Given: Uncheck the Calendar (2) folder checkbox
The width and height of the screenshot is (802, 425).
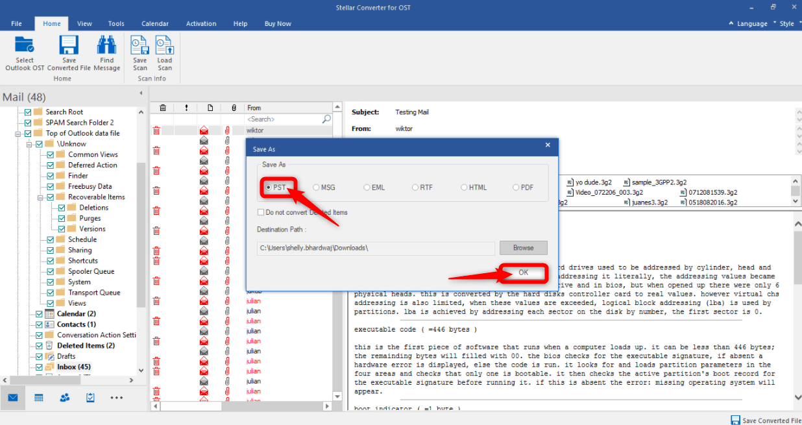Looking at the screenshot, I should [x=39, y=314].
